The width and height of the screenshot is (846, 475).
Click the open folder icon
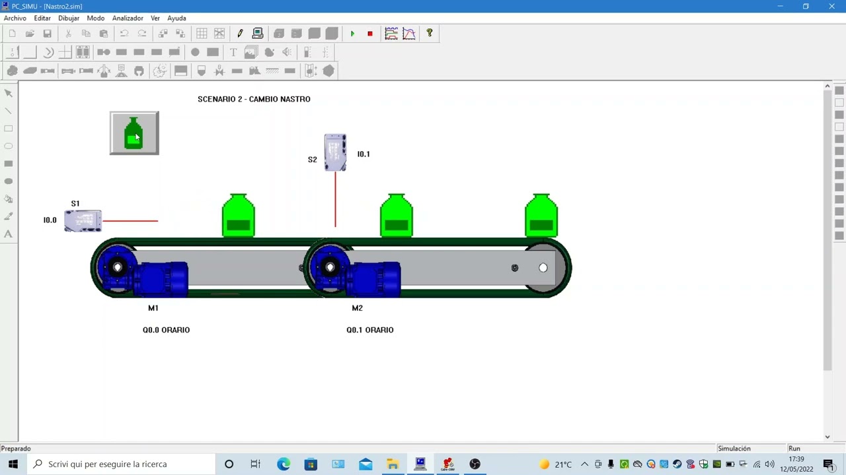pyautogui.click(x=30, y=34)
